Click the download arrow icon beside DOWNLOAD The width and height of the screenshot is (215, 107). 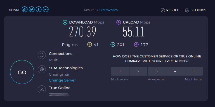(65, 22)
